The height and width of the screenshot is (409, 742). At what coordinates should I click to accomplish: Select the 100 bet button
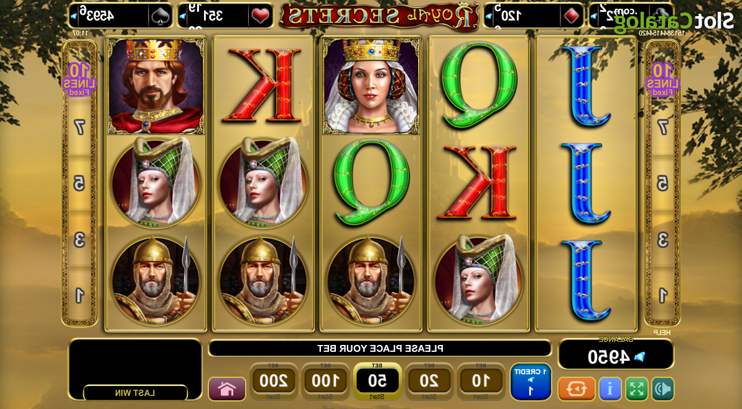pyautogui.click(x=325, y=381)
